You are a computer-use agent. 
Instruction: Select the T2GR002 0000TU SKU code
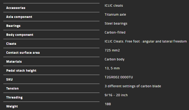118,77
